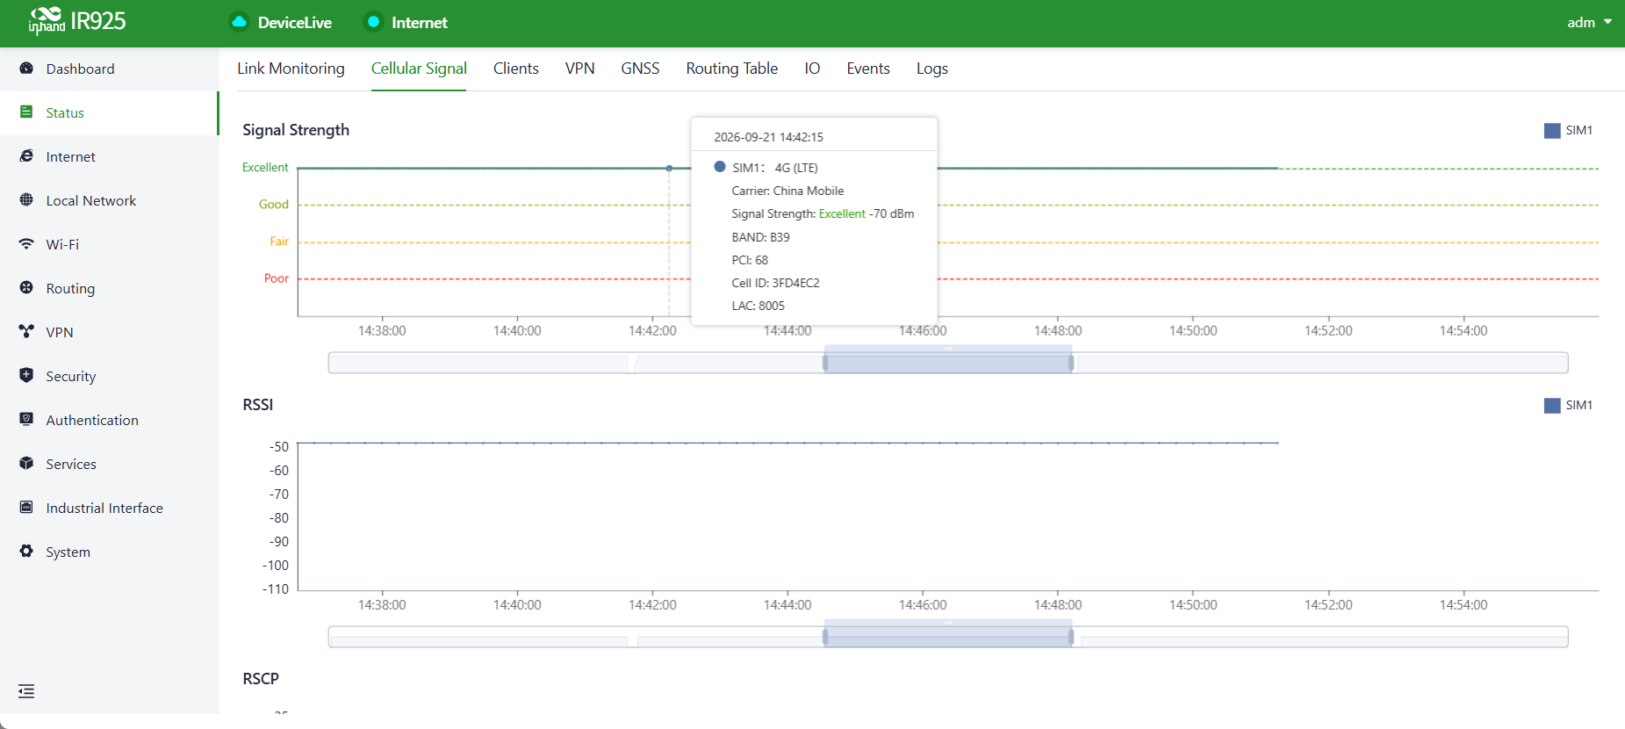Click the Dashboard sidebar icon
Image resolution: width=1625 pixels, height=729 pixels.
coord(26,69)
